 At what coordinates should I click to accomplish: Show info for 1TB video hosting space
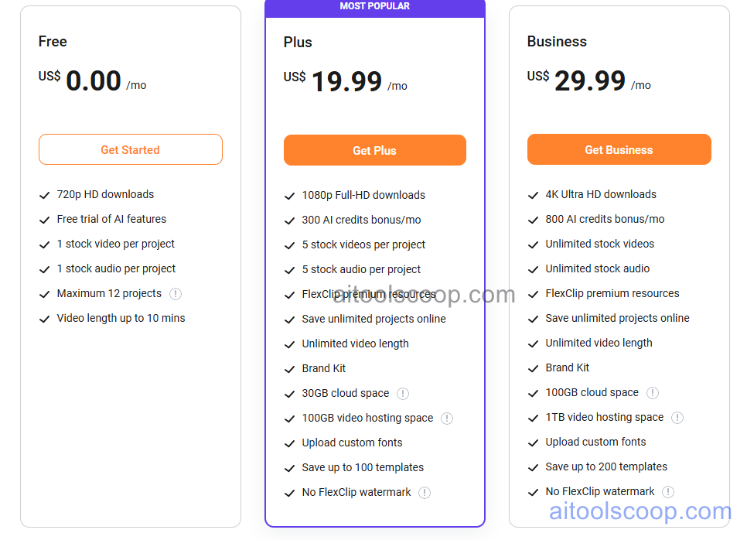coord(677,417)
